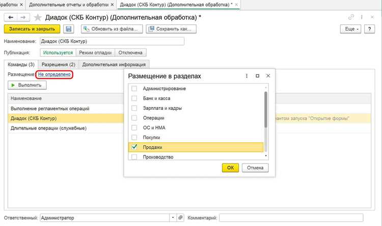The height and width of the screenshot is (226, 382).
Task: Click the Наименование input field
Action: 112,41
